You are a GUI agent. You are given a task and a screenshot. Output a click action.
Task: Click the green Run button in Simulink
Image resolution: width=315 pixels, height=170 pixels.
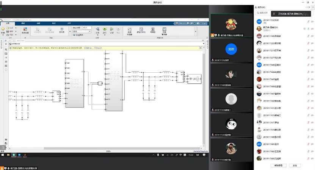[x=104, y=29]
